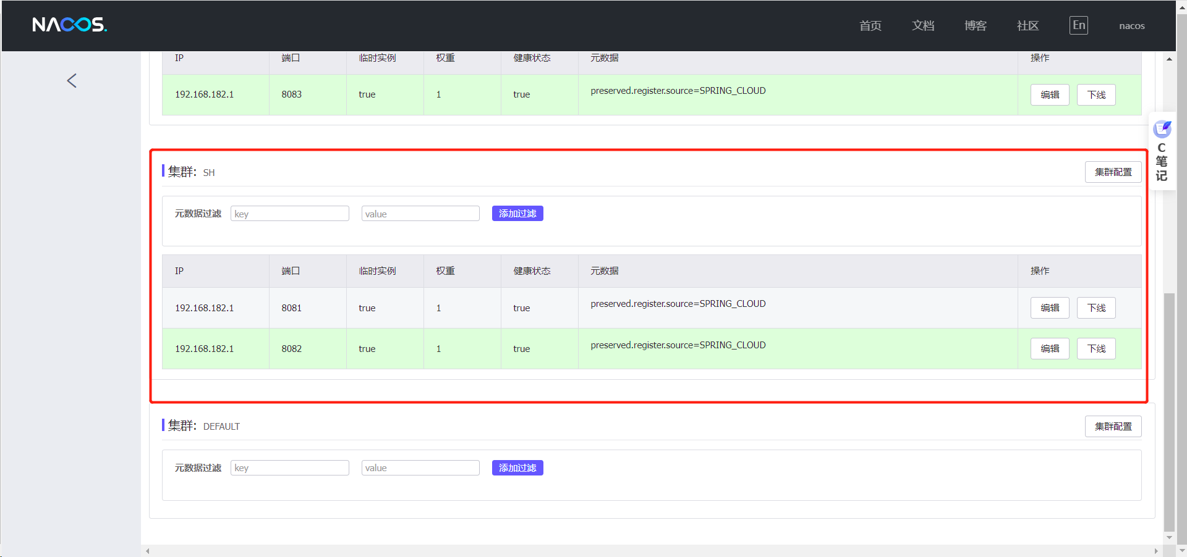
Task: Click the 集群: SH heading
Action: coord(192,172)
